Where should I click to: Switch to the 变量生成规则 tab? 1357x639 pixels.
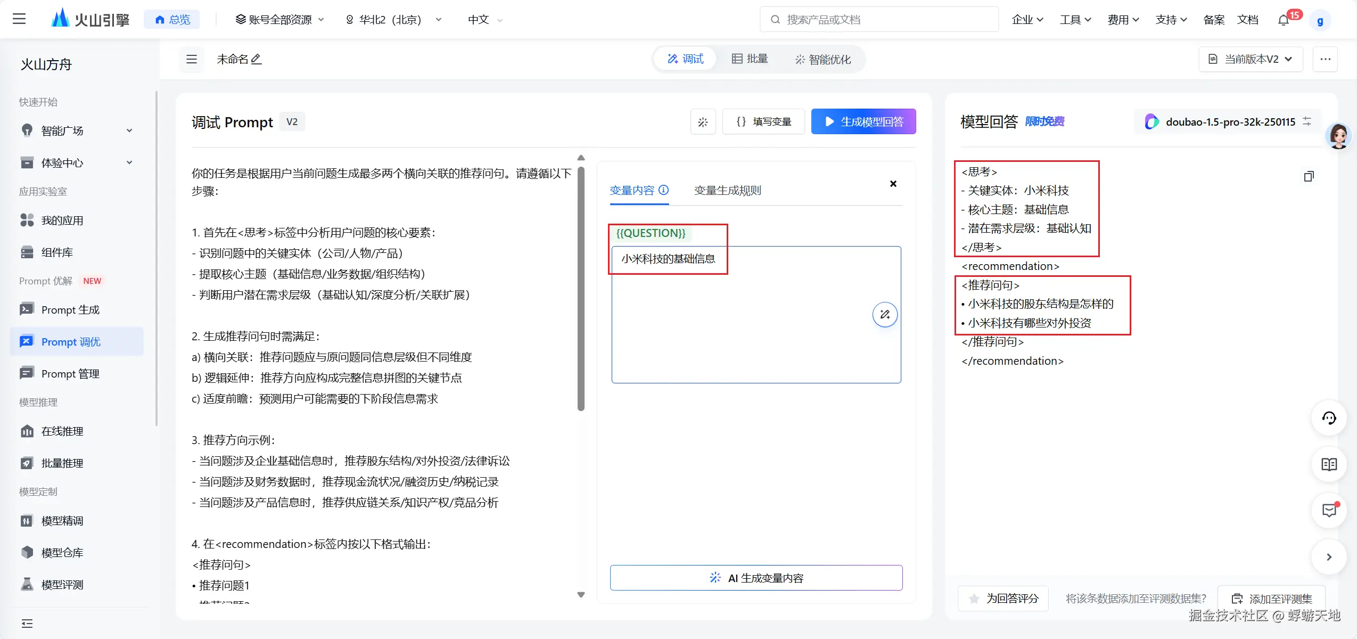(x=727, y=190)
